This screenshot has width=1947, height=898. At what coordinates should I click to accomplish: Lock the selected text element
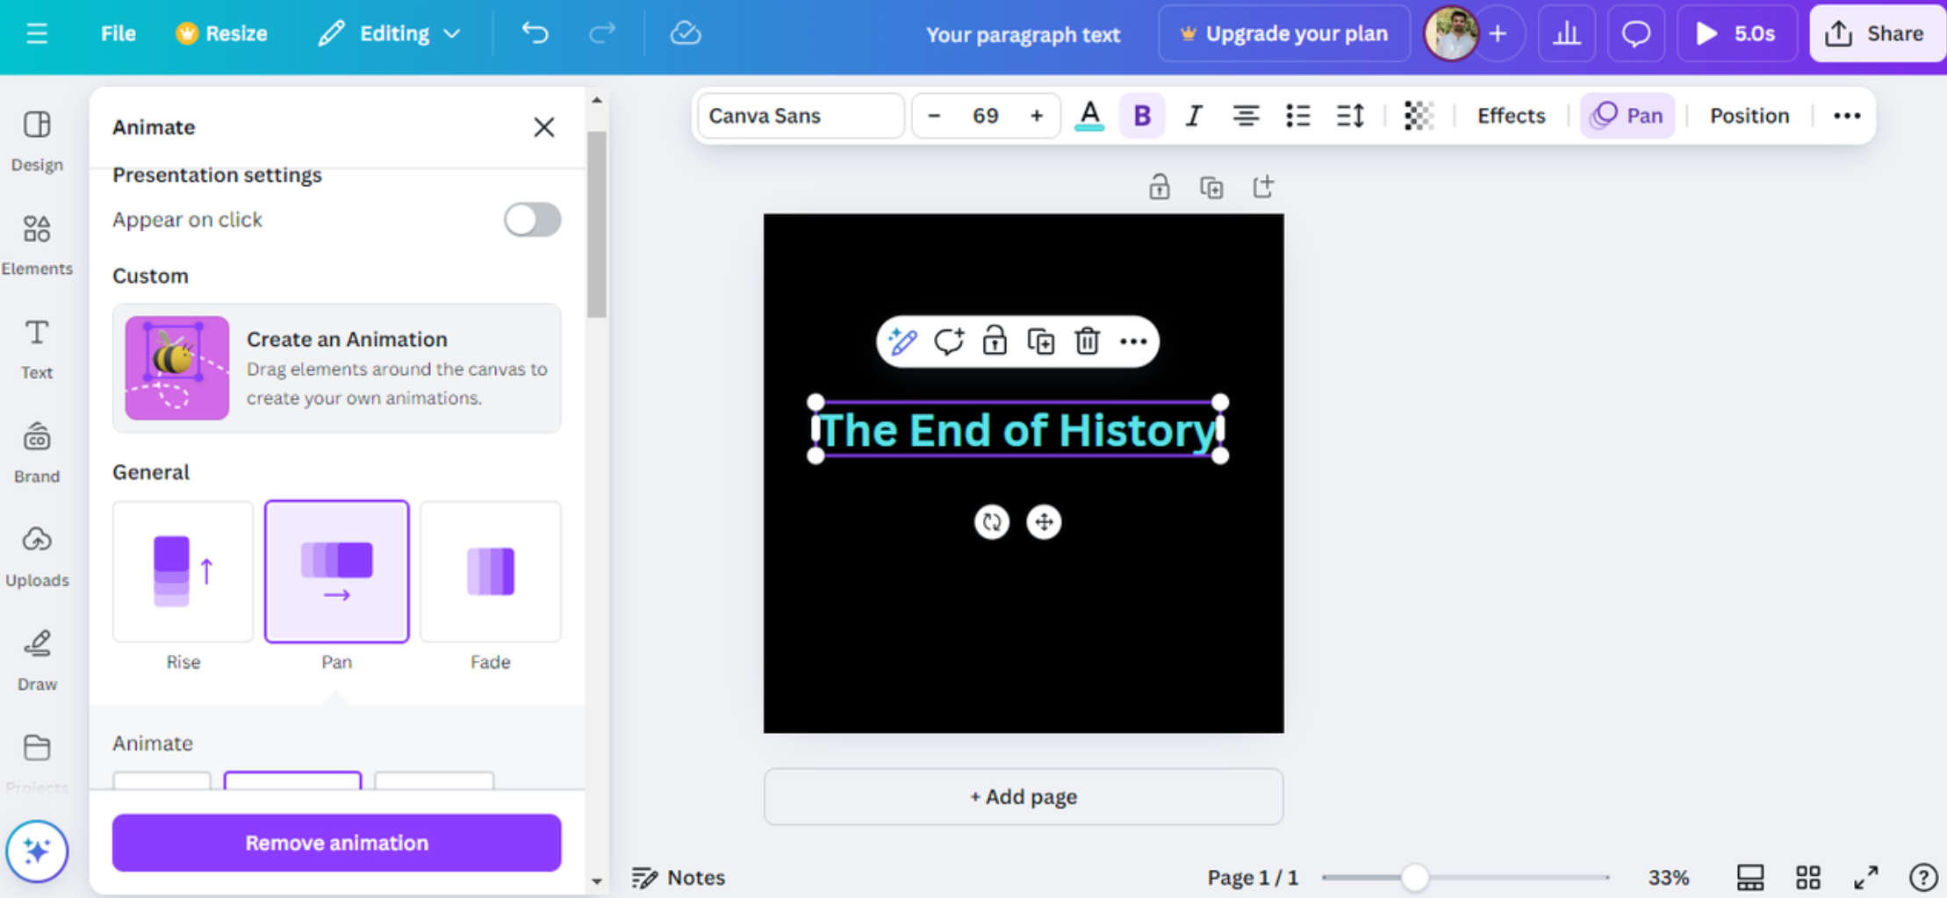(994, 341)
